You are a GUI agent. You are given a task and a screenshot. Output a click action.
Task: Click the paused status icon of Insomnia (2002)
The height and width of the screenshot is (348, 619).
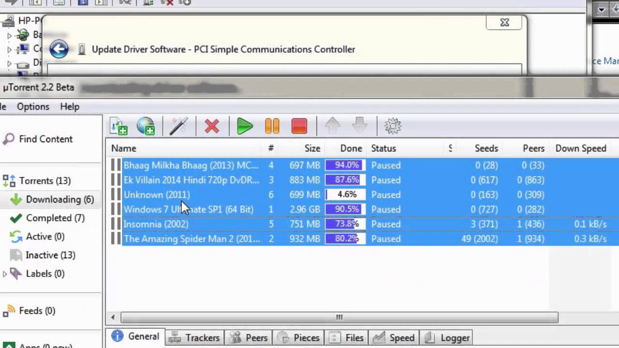point(116,224)
